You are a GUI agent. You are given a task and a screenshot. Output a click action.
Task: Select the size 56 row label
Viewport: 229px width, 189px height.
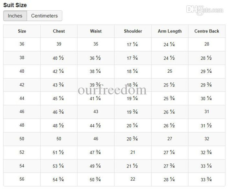[x=22, y=179]
